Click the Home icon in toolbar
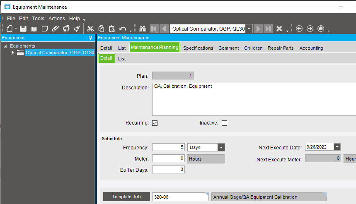356x204 pixels. (x=321, y=29)
